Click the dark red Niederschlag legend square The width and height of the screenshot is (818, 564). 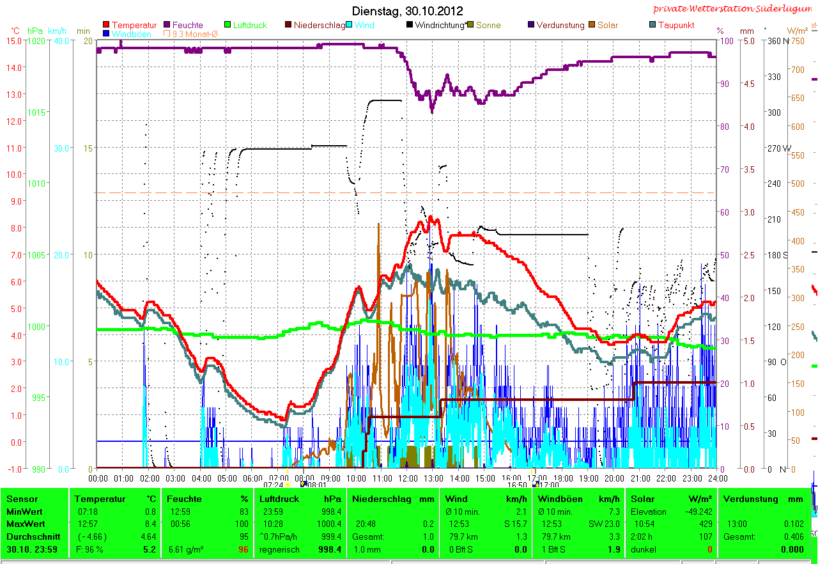pos(288,26)
